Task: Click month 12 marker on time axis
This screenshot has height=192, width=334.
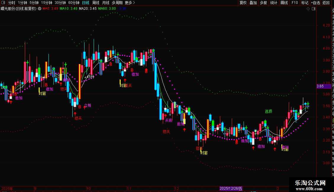Action: click(176, 188)
